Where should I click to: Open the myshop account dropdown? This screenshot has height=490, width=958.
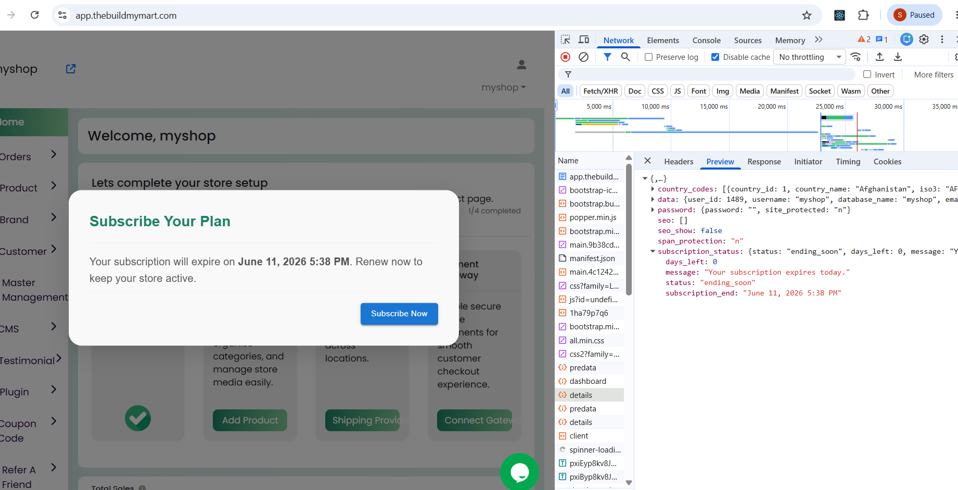(x=504, y=87)
